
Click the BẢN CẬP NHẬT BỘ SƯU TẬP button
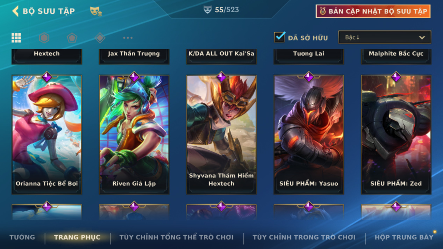(x=373, y=11)
